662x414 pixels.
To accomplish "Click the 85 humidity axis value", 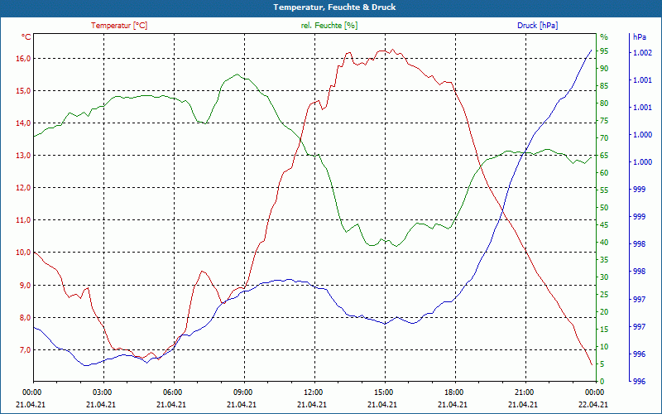I will (x=604, y=86).
